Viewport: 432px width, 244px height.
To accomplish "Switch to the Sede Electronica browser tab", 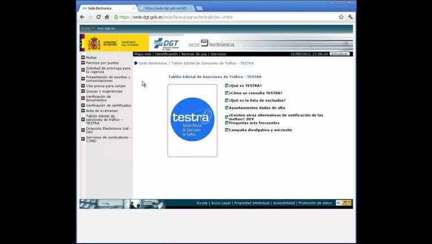I will tap(107, 8).
